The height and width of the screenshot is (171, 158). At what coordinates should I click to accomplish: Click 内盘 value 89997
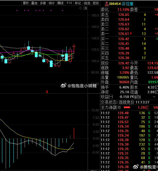pos(153,82)
